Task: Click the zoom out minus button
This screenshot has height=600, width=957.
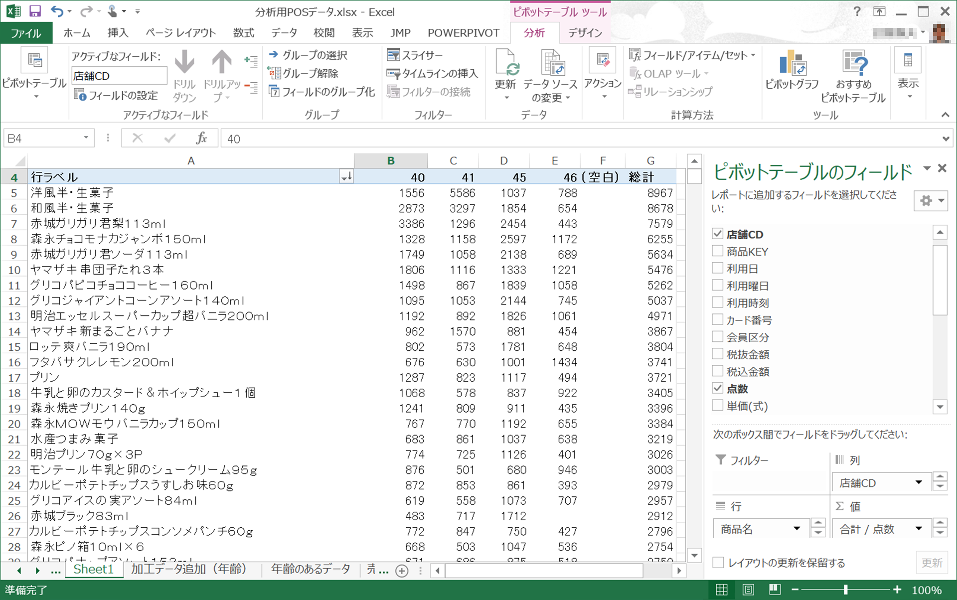Action: (795, 590)
